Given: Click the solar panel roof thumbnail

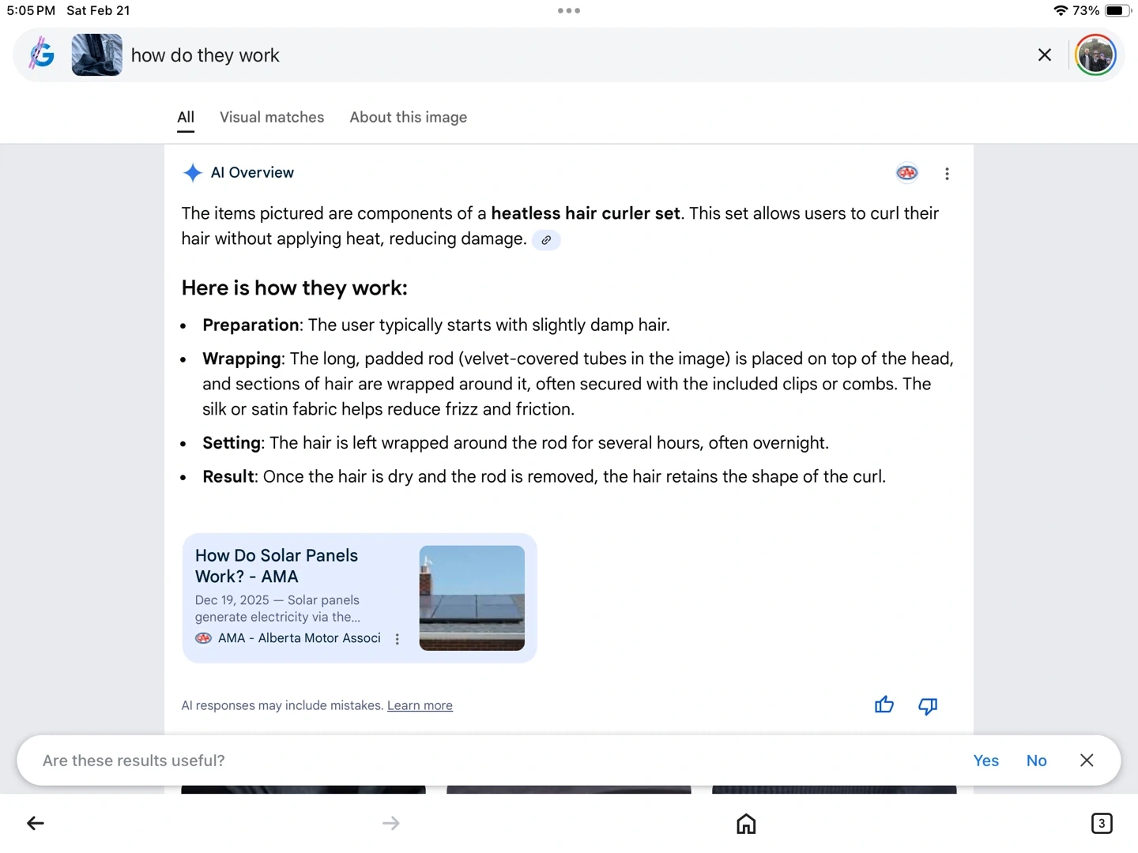Looking at the screenshot, I should click(472, 598).
